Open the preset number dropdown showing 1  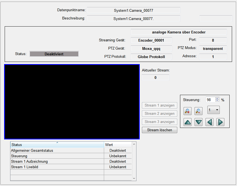[x=213, y=110]
